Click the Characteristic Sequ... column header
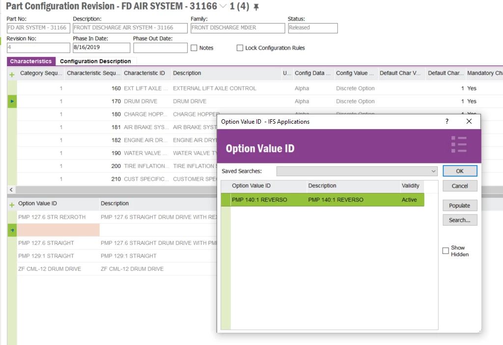This screenshot has width=503, height=345. (93, 73)
